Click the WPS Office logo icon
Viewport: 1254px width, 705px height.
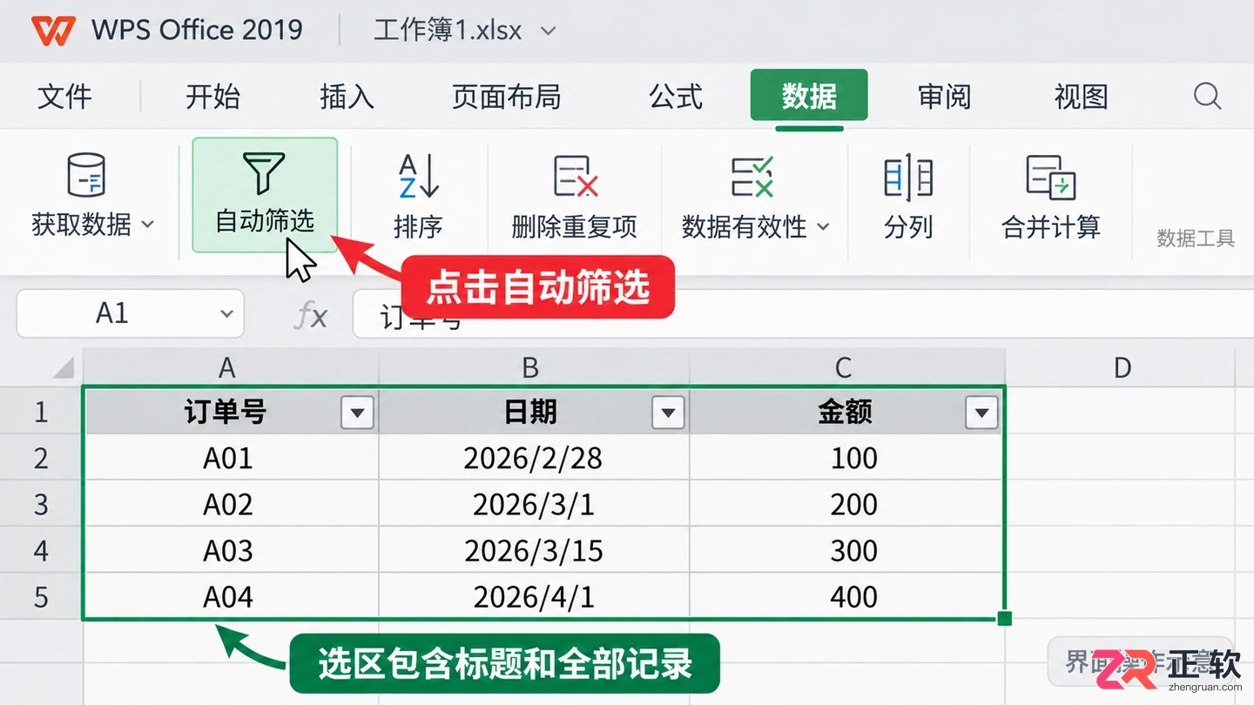point(54,30)
